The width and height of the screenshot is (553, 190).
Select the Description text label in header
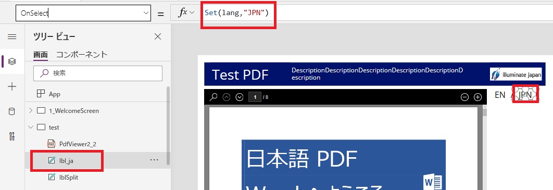378,74
